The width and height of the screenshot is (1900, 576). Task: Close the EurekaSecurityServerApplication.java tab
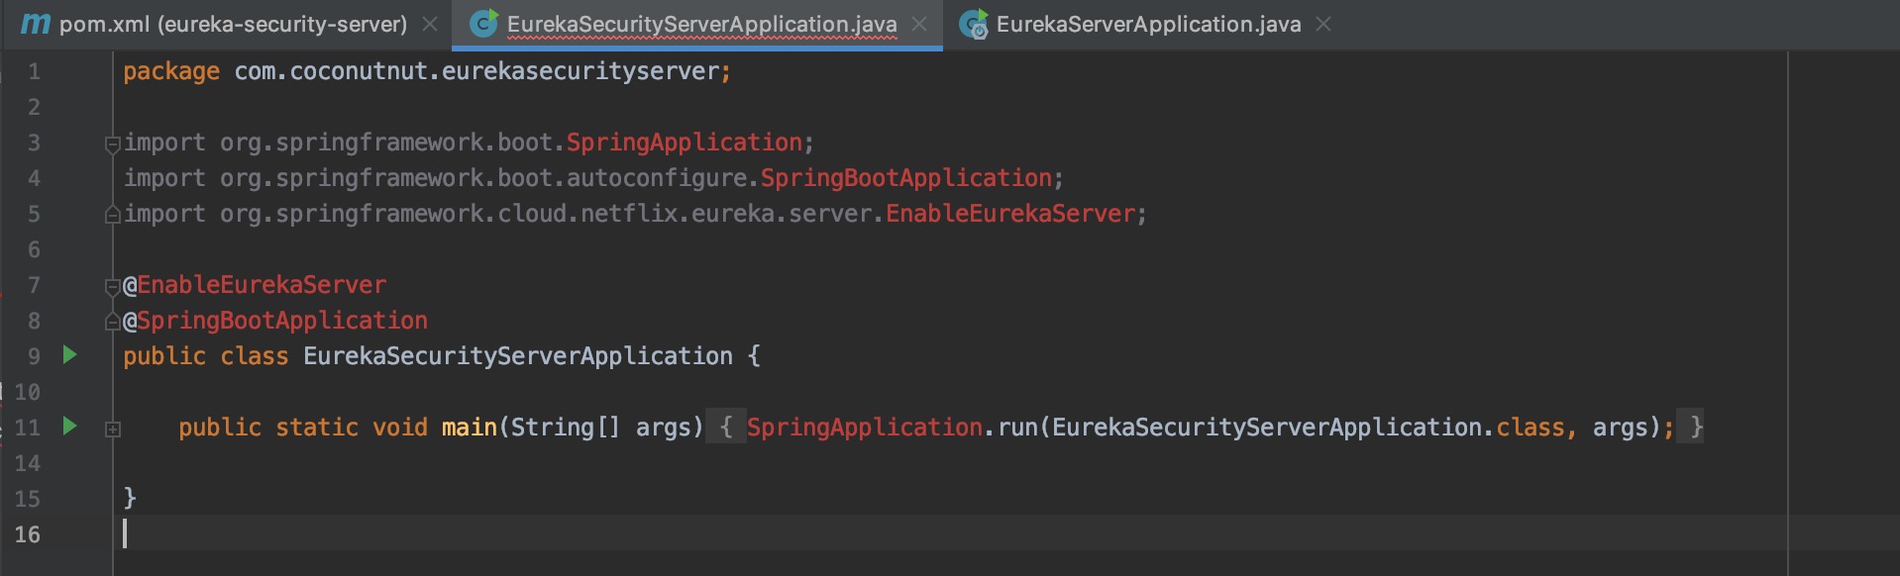click(x=919, y=24)
